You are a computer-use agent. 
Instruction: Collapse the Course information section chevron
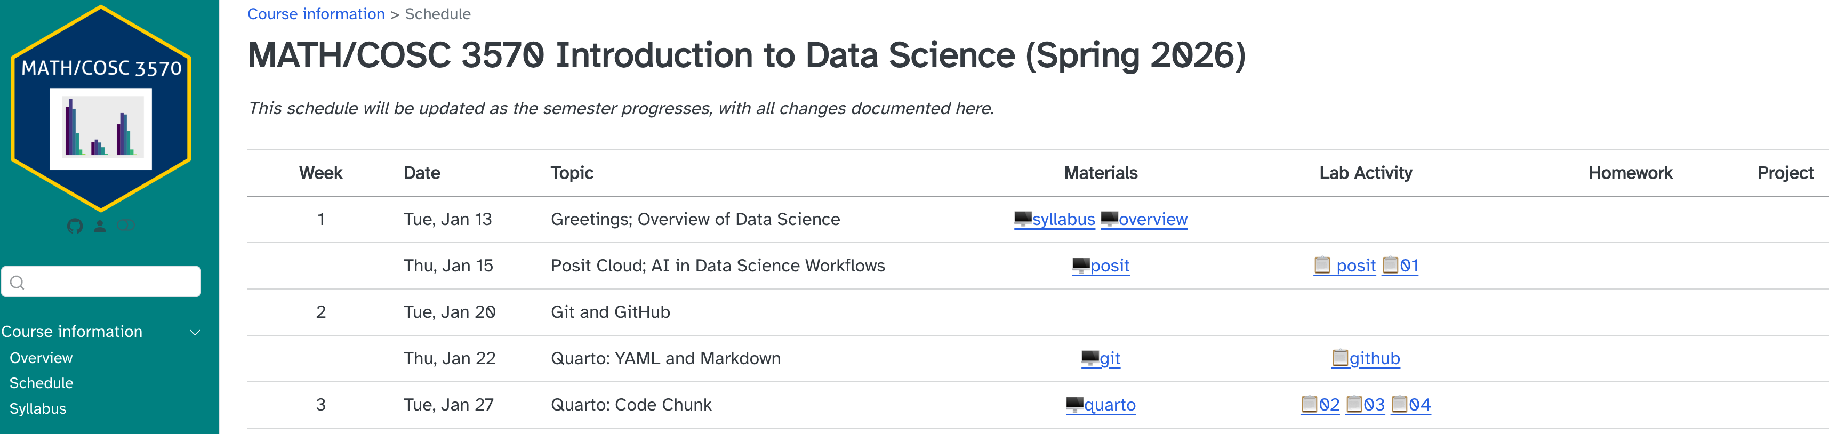195,332
